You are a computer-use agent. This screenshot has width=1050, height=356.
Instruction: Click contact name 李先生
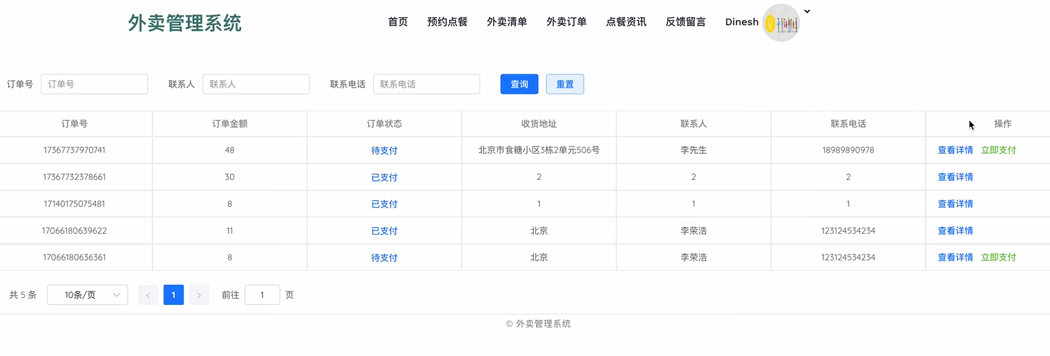[694, 150]
